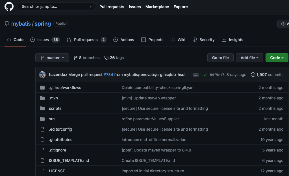Click the file icon beside LICENSE

tap(42, 171)
